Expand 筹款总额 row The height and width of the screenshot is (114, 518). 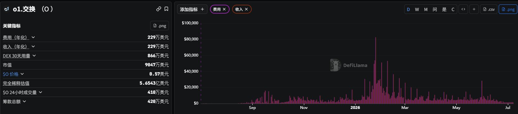(x=24, y=101)
